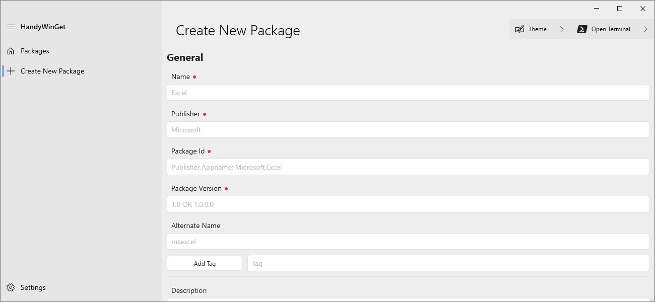The height and width of the screenshot is (302, 655).
Task: Click the Open Terminal PowerShell icon
Action: (x=581, y=29)
